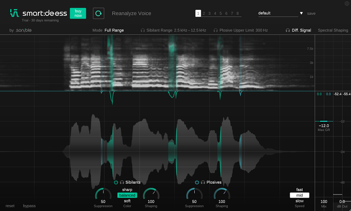Open settings via the gear icon
The height and width of the screenshot is (211, 351).
pos(347,3)
